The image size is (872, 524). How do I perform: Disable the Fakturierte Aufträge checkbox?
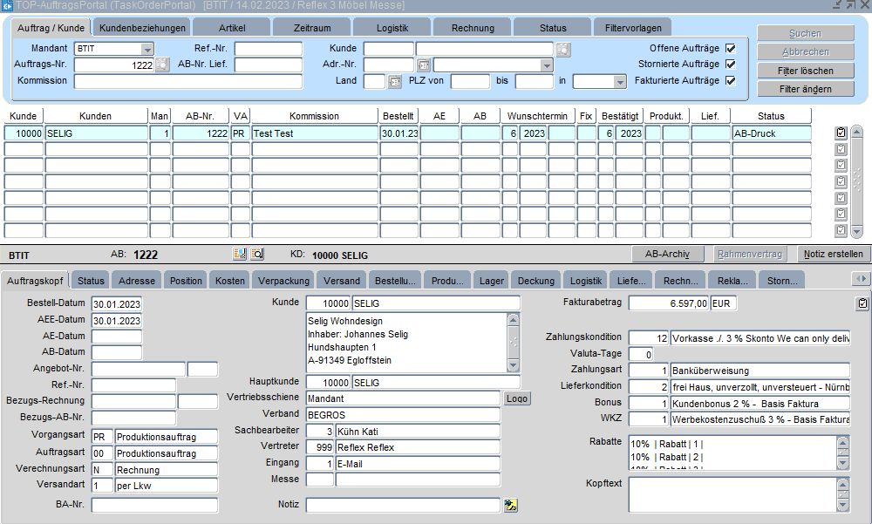[x=731, y=81]
